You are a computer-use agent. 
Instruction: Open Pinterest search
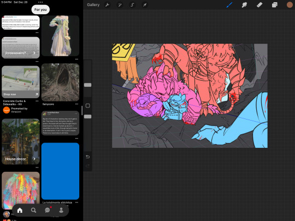click(x=33, y=210)
